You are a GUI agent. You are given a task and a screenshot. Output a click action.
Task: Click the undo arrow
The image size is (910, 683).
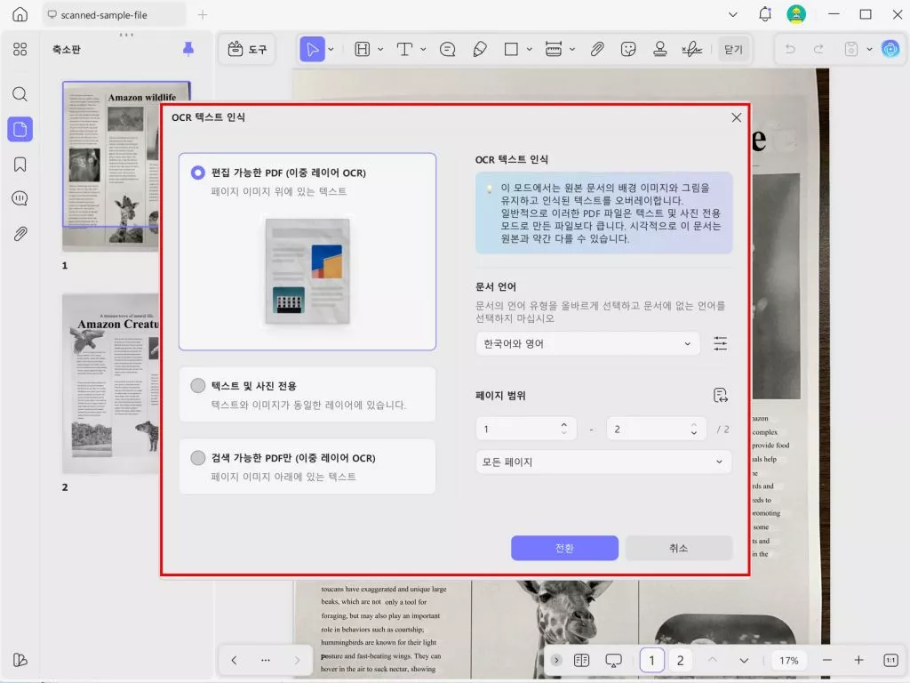tap(790, 50)
